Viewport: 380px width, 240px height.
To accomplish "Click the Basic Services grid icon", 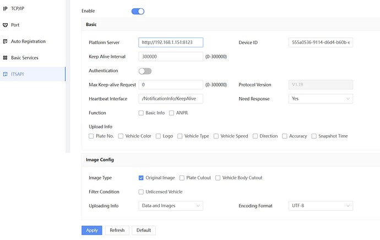I will [5, 58].
